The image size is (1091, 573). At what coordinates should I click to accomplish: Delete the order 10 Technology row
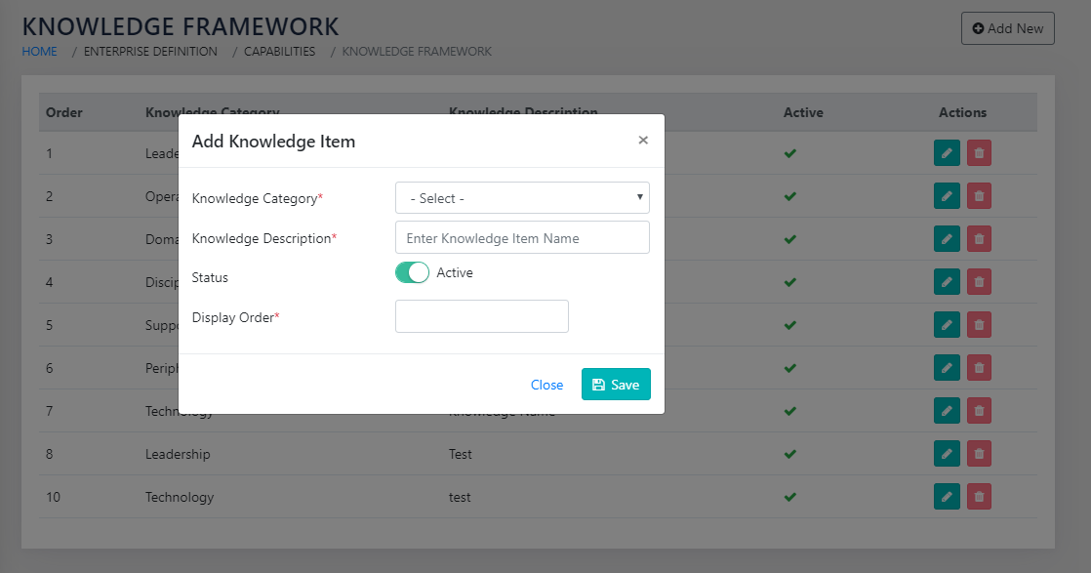point(979,497)
